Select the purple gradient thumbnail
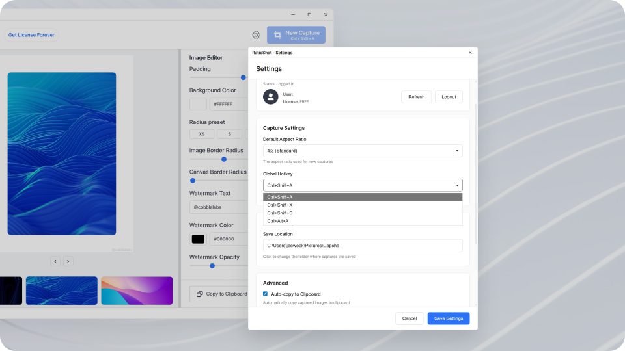This screenshot has width=625, height=351. pos(137,291)
